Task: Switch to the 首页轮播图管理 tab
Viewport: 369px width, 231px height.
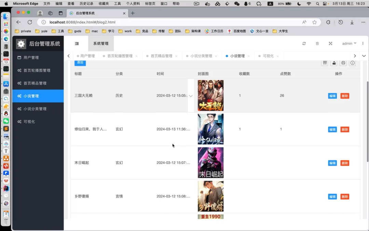Action: pos(120,56)
